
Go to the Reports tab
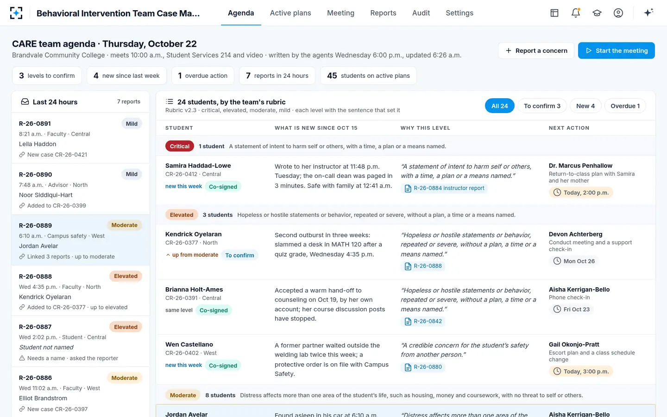(x=383, y=13)
